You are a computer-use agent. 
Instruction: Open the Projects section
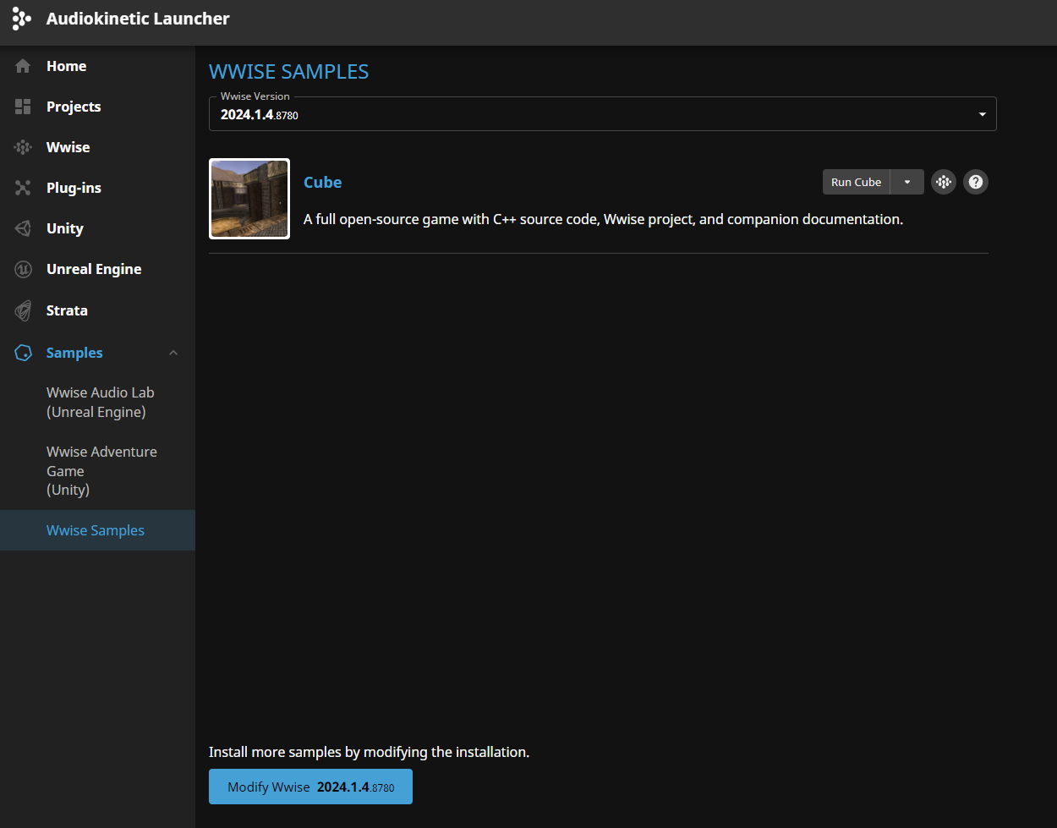(x=74, y=107)
